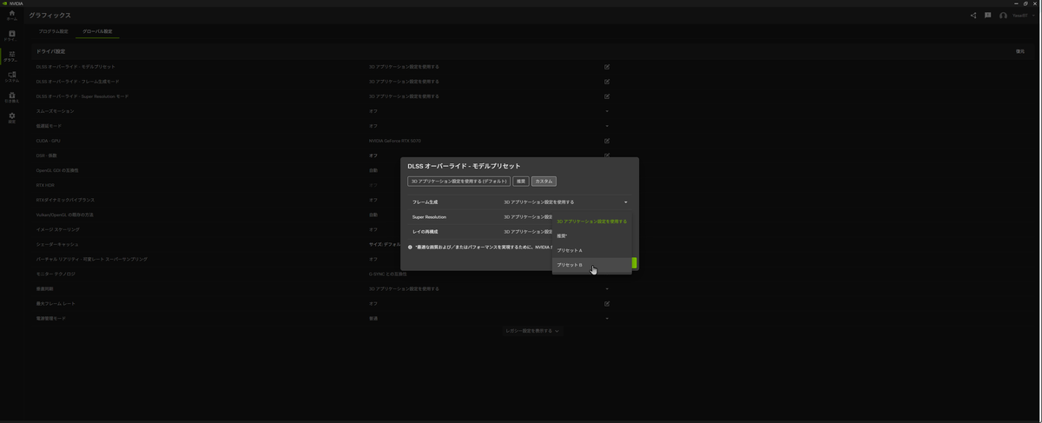The width and height of the screenshot is (1042, 423).
Task: Open frame generation dropdown in dialog
Action: pyautogui.click(x=625, y=202)
